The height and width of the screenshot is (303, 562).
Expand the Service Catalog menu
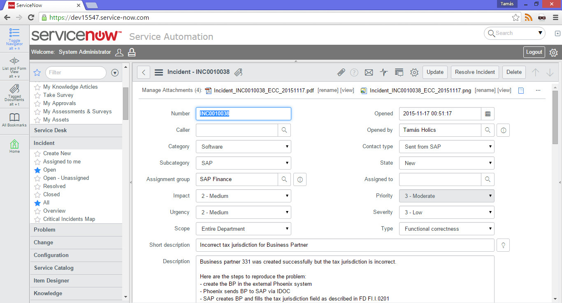[x=76, y=268]
